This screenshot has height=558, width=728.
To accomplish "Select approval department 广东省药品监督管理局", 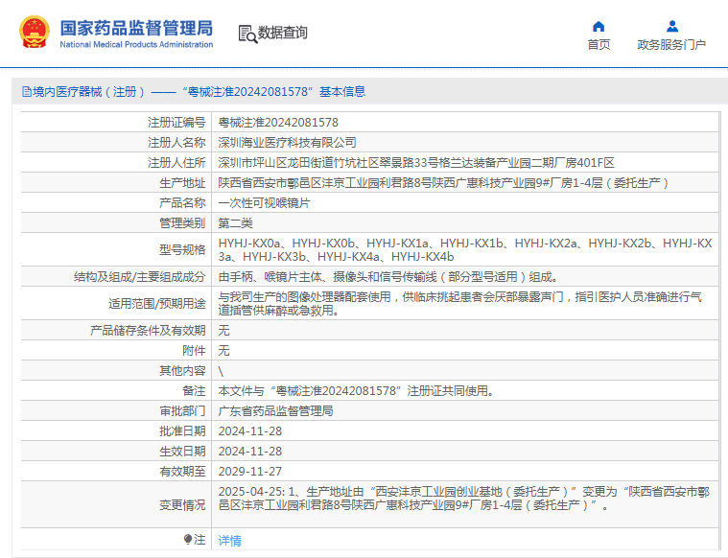I will pyautogui.click(x=276, y=411).
